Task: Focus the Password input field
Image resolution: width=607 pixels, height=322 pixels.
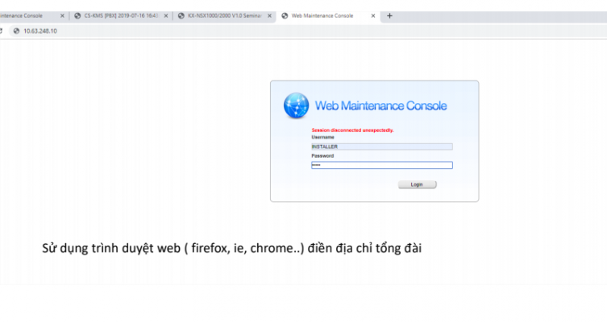Action: coord(381,165)
